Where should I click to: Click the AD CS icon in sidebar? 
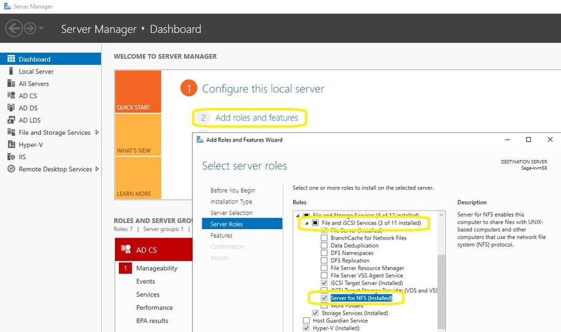[x=11, y=96]
